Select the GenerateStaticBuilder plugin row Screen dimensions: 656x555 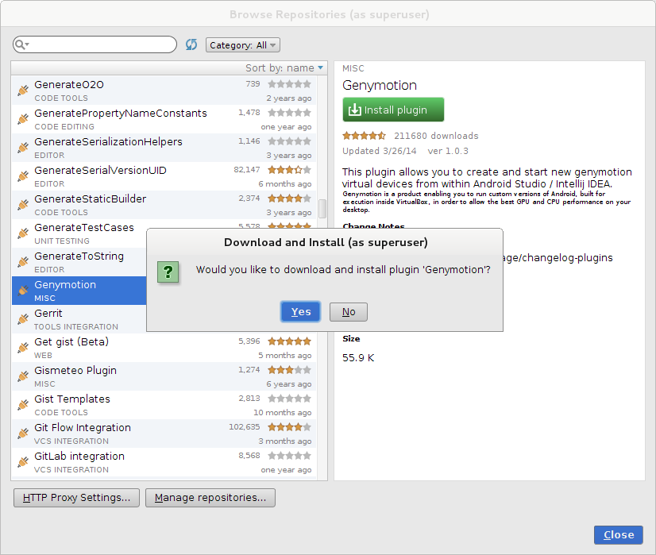164,205
